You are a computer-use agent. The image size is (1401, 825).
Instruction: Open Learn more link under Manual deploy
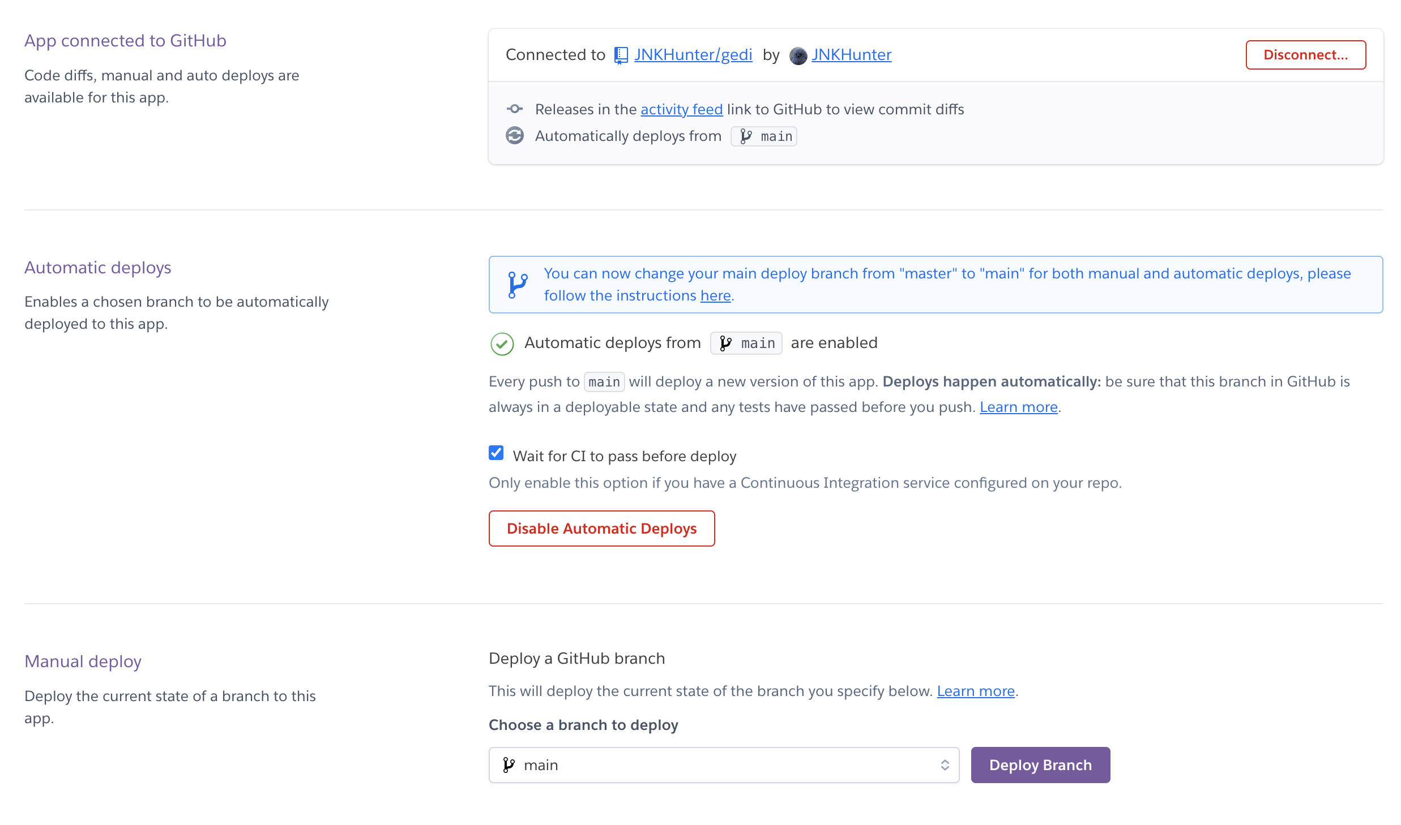tap(975, 691)
